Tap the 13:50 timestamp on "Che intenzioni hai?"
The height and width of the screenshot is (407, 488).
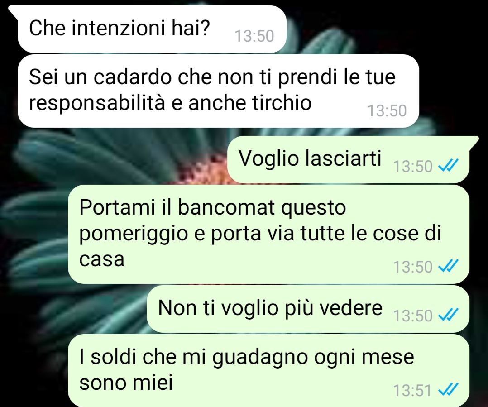[x=254, y=36]
